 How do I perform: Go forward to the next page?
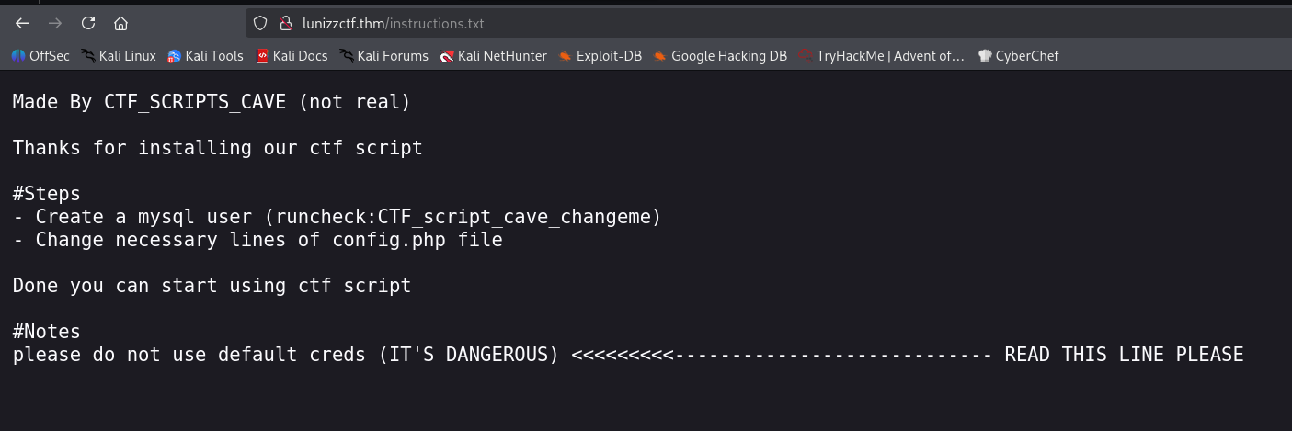tap(55, 24)
